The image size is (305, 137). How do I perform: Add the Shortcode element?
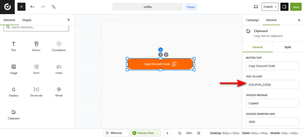point(36,92)
